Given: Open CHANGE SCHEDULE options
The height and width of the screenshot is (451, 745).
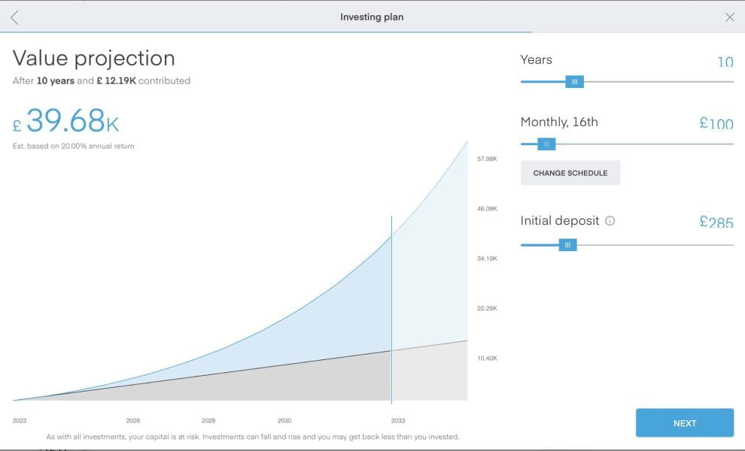Looking at the screenshot, I should click(570, 172).
